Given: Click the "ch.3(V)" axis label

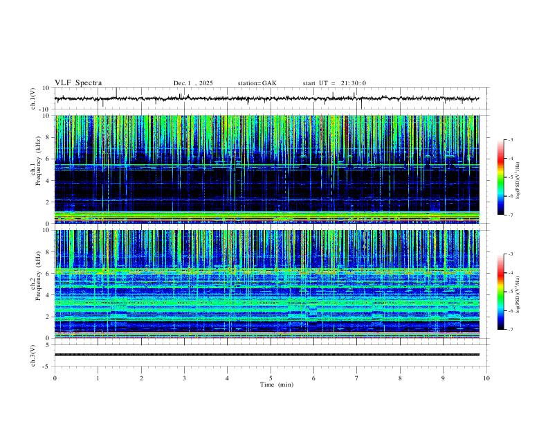Looking at the screenshot, I should 33,355.
